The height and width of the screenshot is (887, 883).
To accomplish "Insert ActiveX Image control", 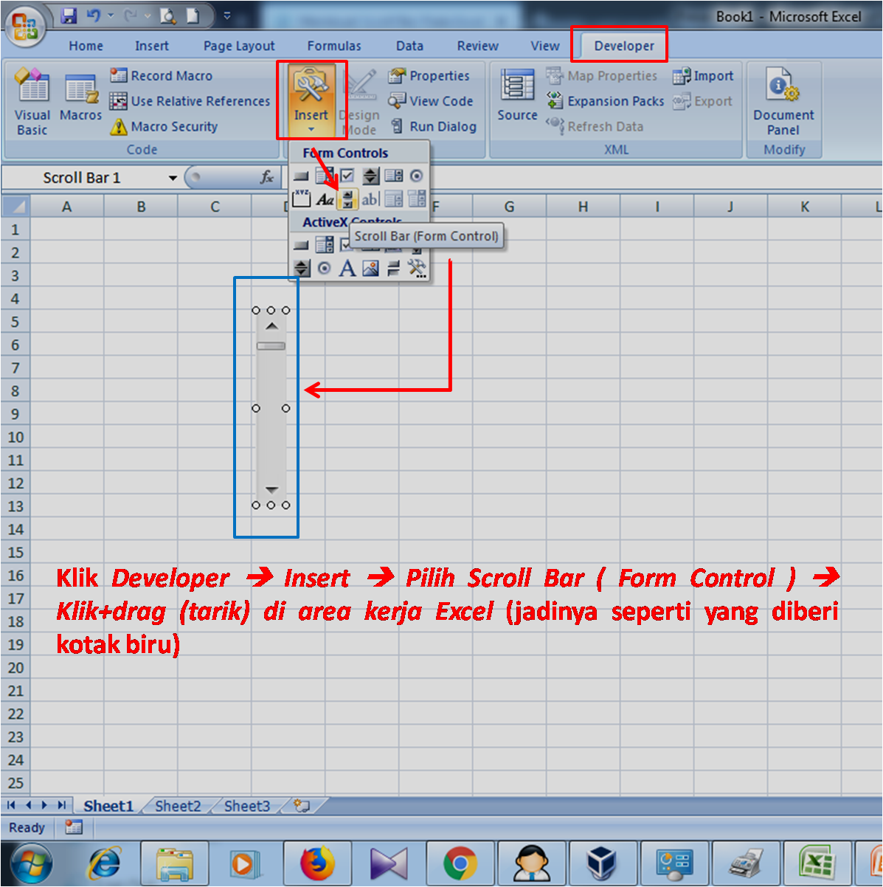I will point(370,268).
